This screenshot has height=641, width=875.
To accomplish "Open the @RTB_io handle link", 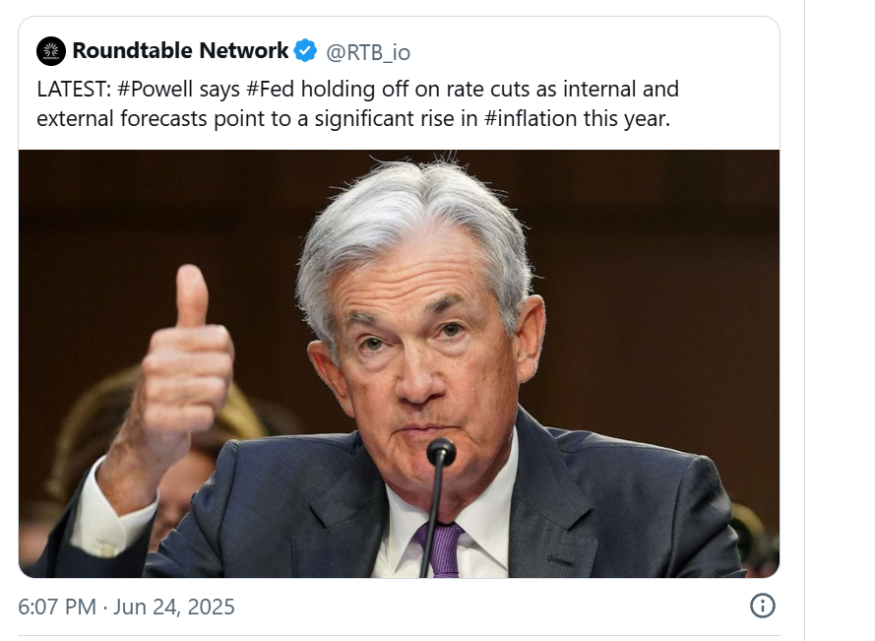I will click(x=368, y=51).
